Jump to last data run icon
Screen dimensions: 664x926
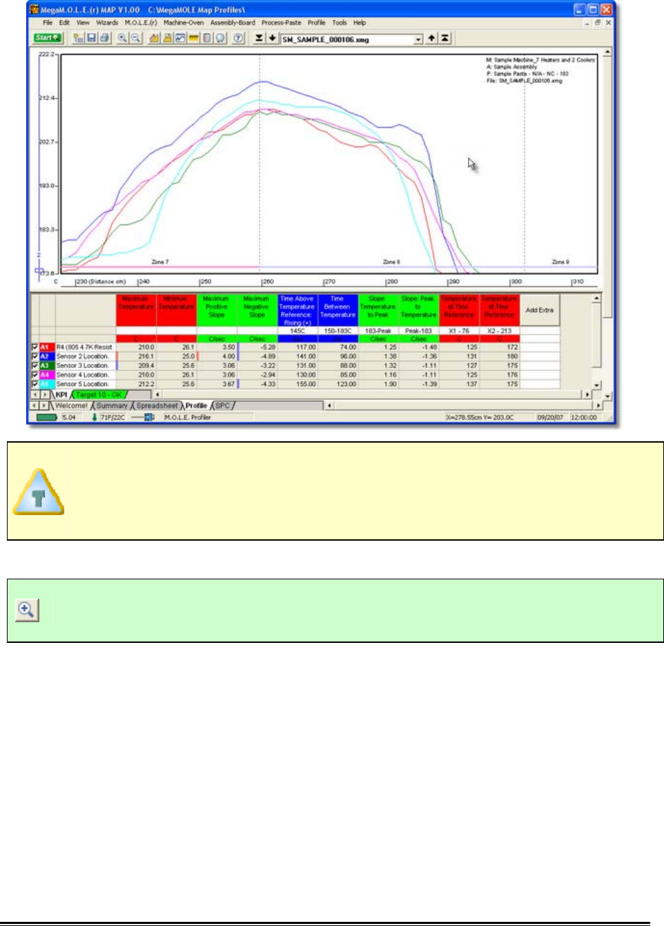click(259, 38)
